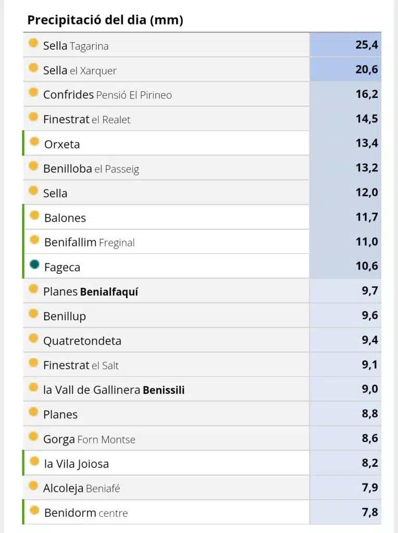Open the Finestrat el Realet station
Screen dimensions: 398x533
point(87,119)
